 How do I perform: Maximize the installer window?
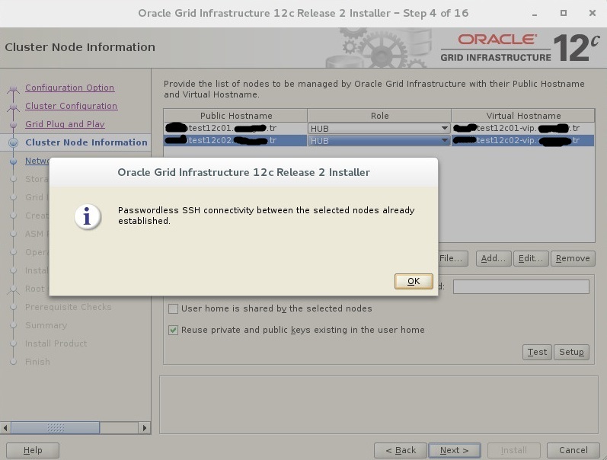tap(564, 13)
